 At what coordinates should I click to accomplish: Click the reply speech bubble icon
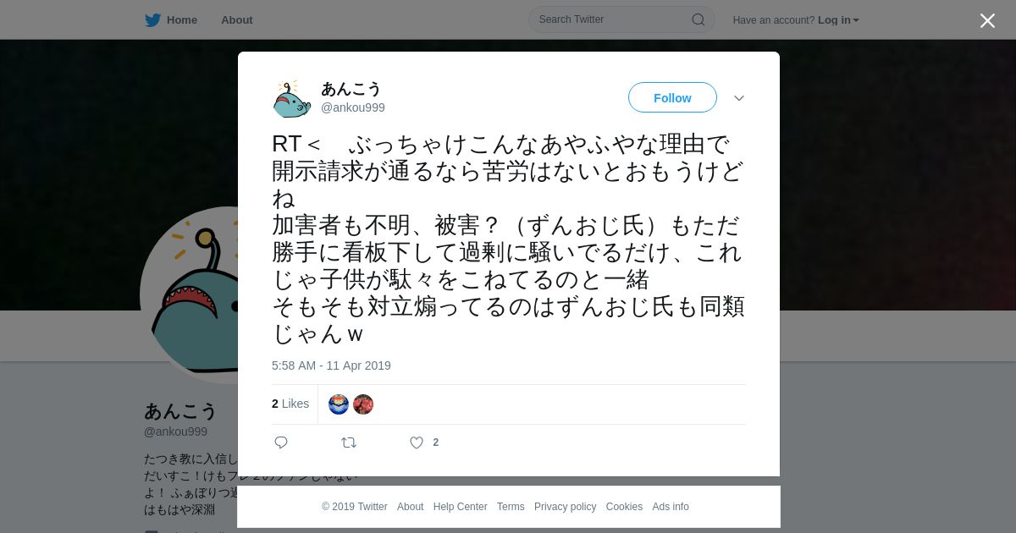(x=281, y=442)
